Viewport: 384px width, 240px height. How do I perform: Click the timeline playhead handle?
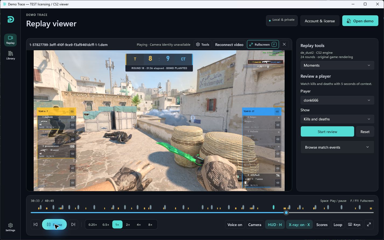286,213
